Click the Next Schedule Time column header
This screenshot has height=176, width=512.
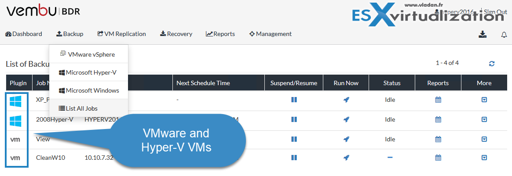point(219,83)
